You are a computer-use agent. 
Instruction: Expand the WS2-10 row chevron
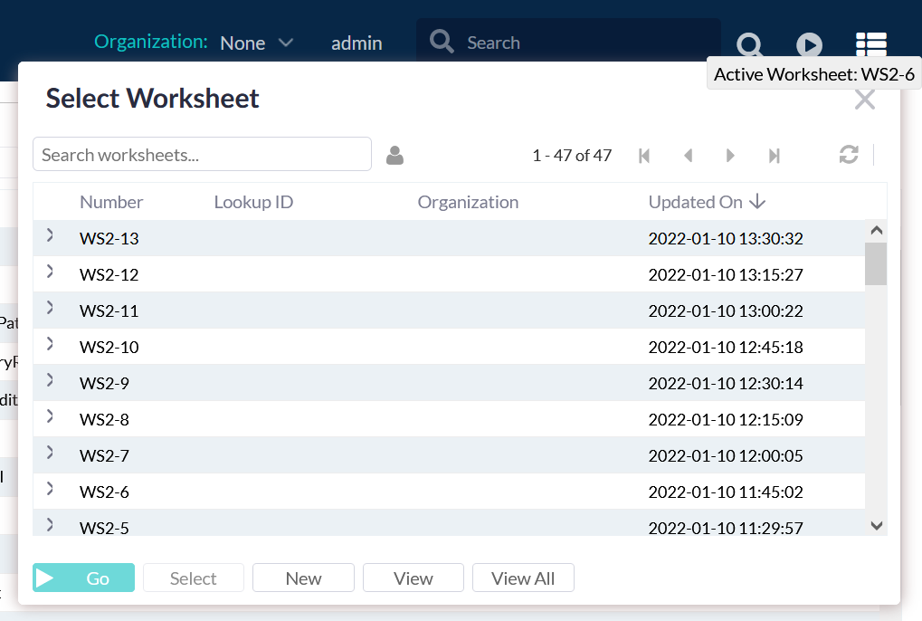(50, 344)
